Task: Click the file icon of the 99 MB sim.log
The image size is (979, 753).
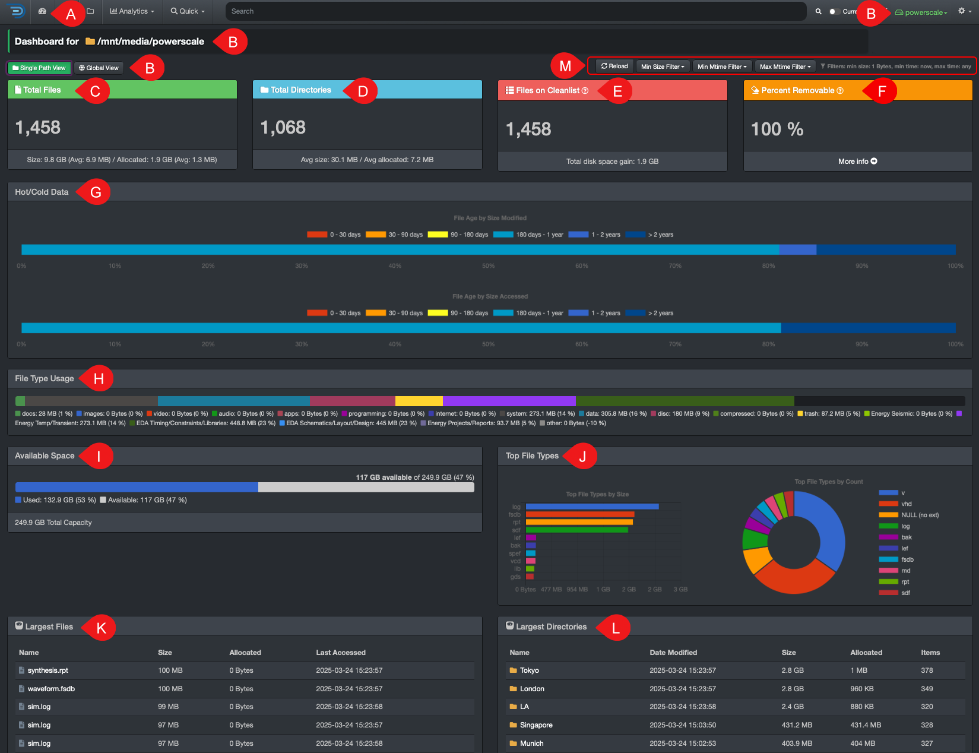Action: tap(22, 707)
